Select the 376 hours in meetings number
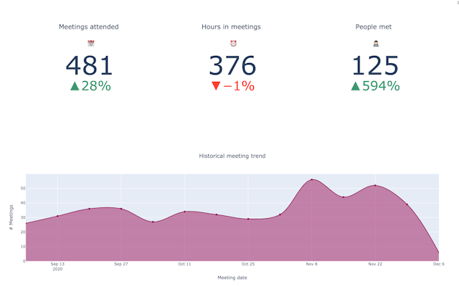The width and height of the screenshot is (459, 287). (x=232, y=65)
